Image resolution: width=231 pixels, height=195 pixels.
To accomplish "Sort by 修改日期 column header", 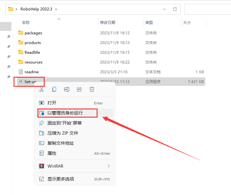I will coord(108,23).
